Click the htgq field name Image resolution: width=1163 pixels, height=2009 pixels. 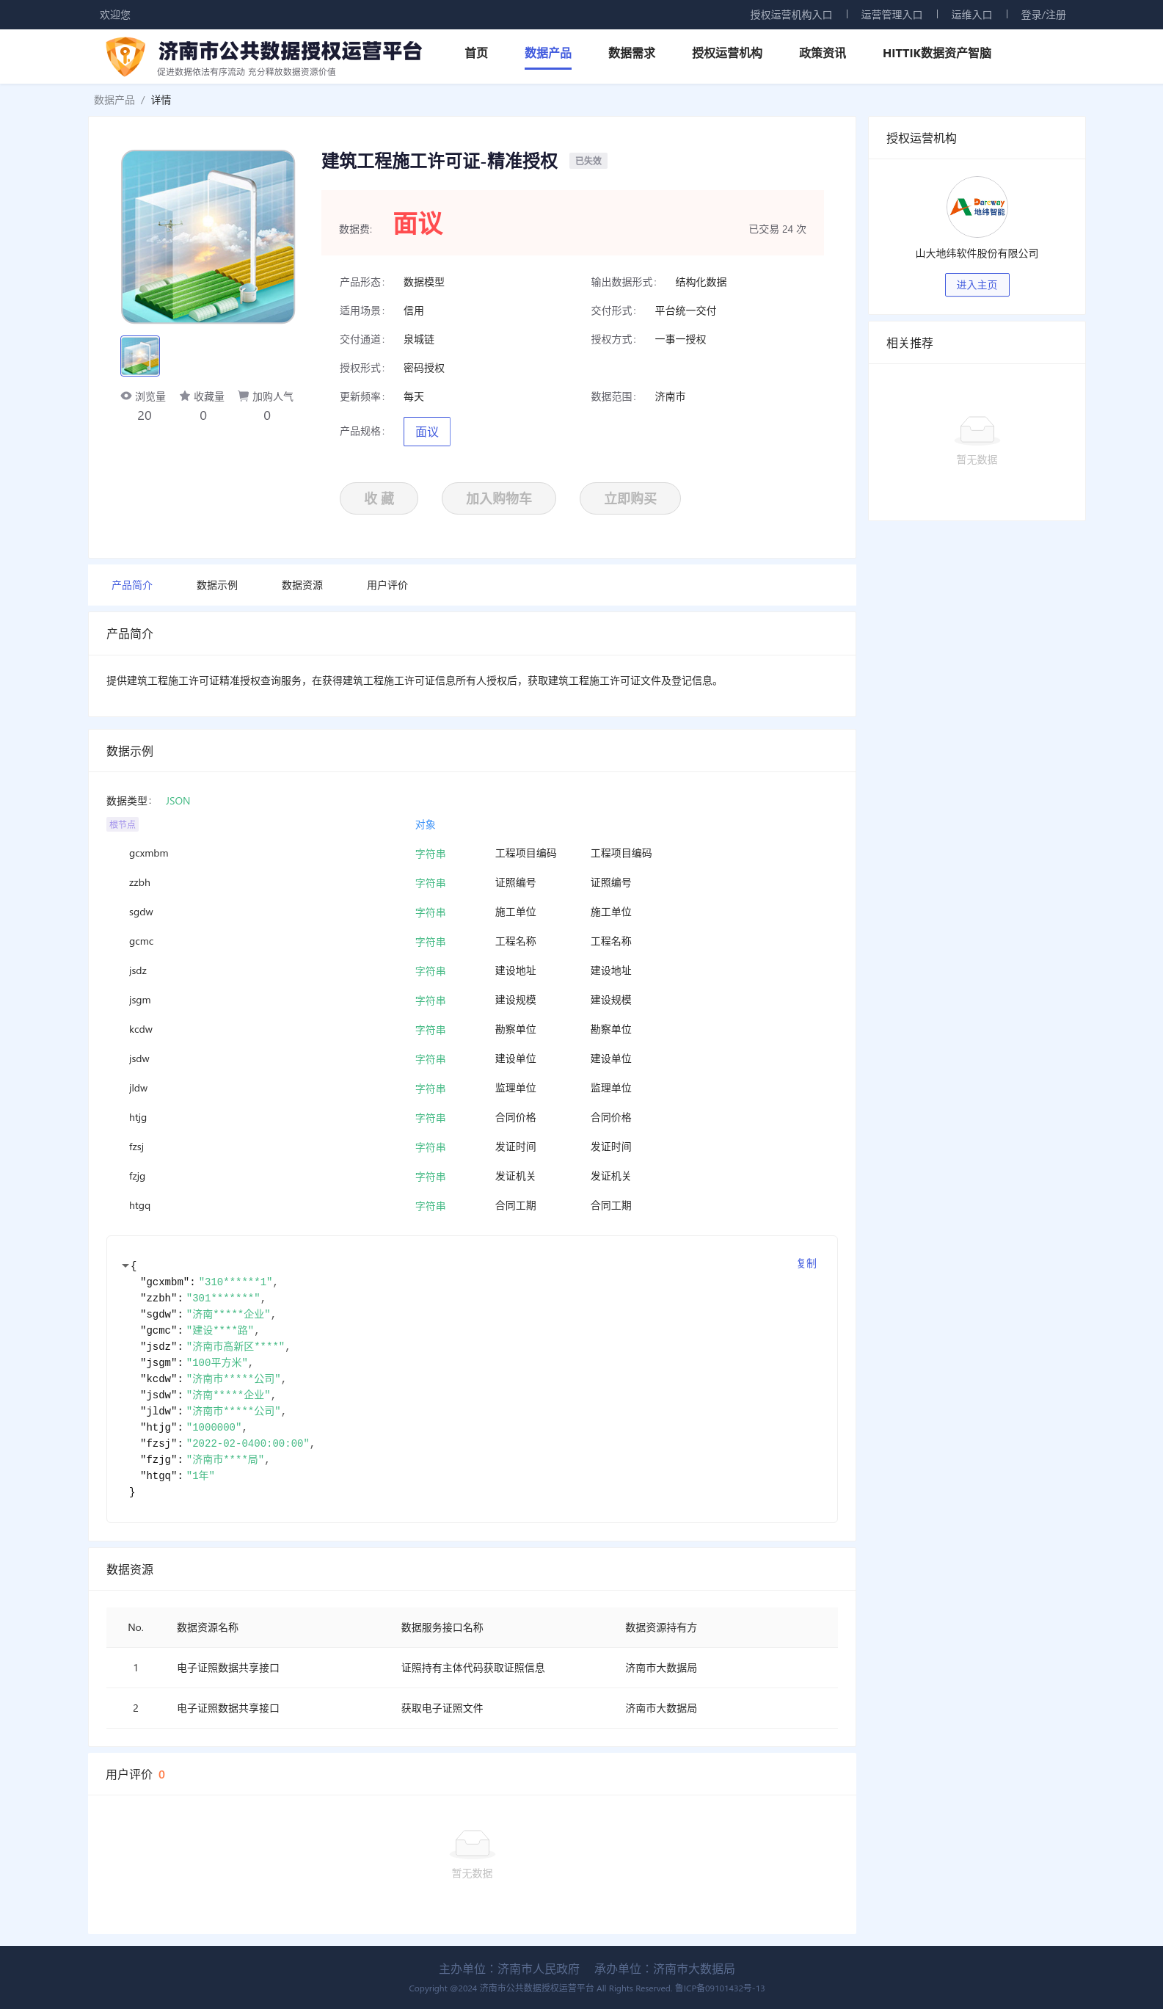pyautogui.click(x=139, y=1205)
